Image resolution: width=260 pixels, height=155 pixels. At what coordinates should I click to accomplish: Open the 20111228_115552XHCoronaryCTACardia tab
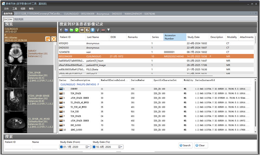38,14
